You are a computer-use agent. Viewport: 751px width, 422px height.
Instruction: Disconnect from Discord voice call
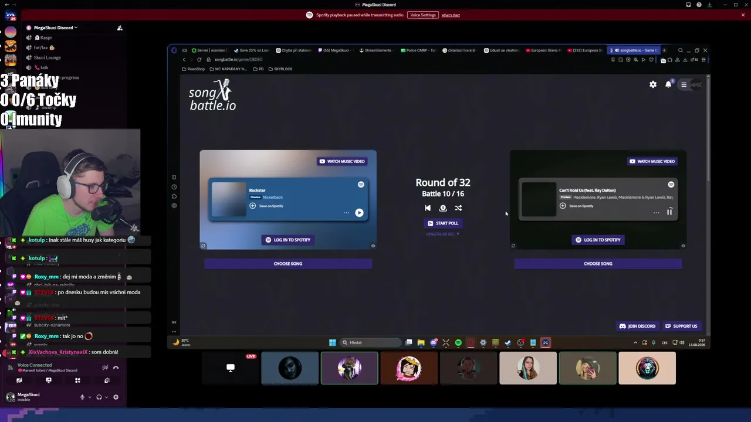click(116, 367)
